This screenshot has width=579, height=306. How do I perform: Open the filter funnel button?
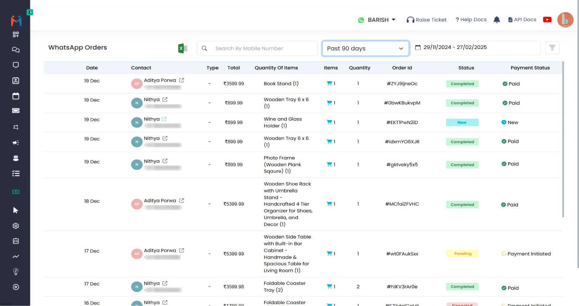[x=552, y=48]
